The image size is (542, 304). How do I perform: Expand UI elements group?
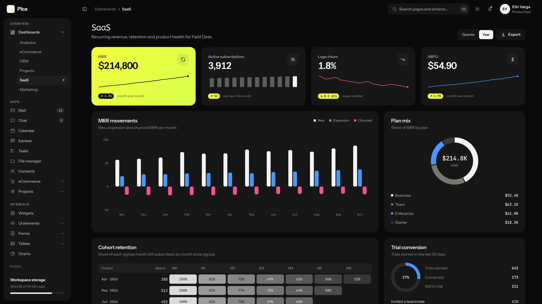(x=37, y=223)
